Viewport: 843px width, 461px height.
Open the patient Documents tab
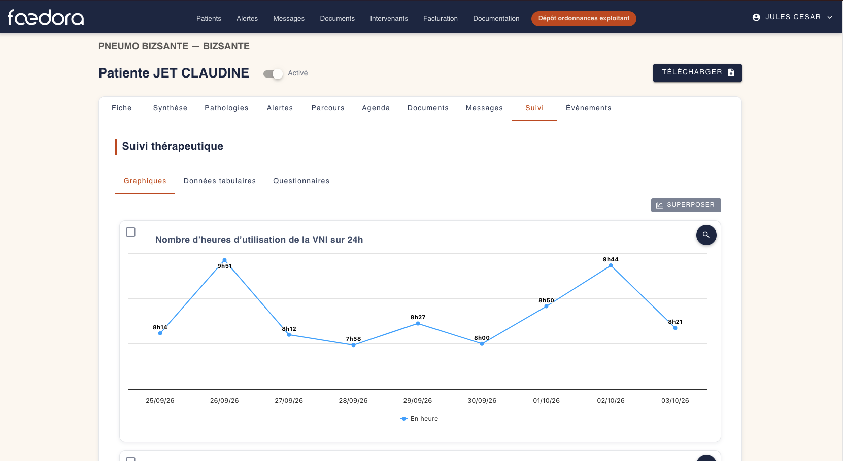click(x=428, y=108)
